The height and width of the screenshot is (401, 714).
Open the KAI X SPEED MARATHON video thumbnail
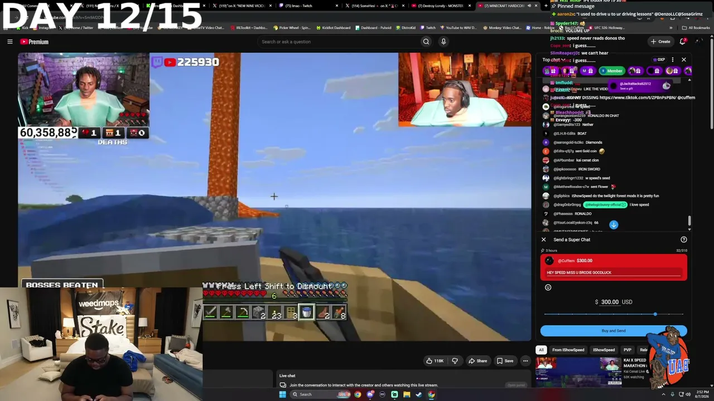point(578,371)
